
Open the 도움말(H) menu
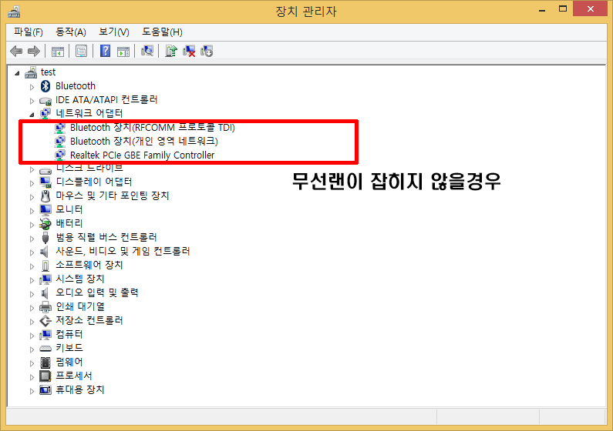[162, 32]
